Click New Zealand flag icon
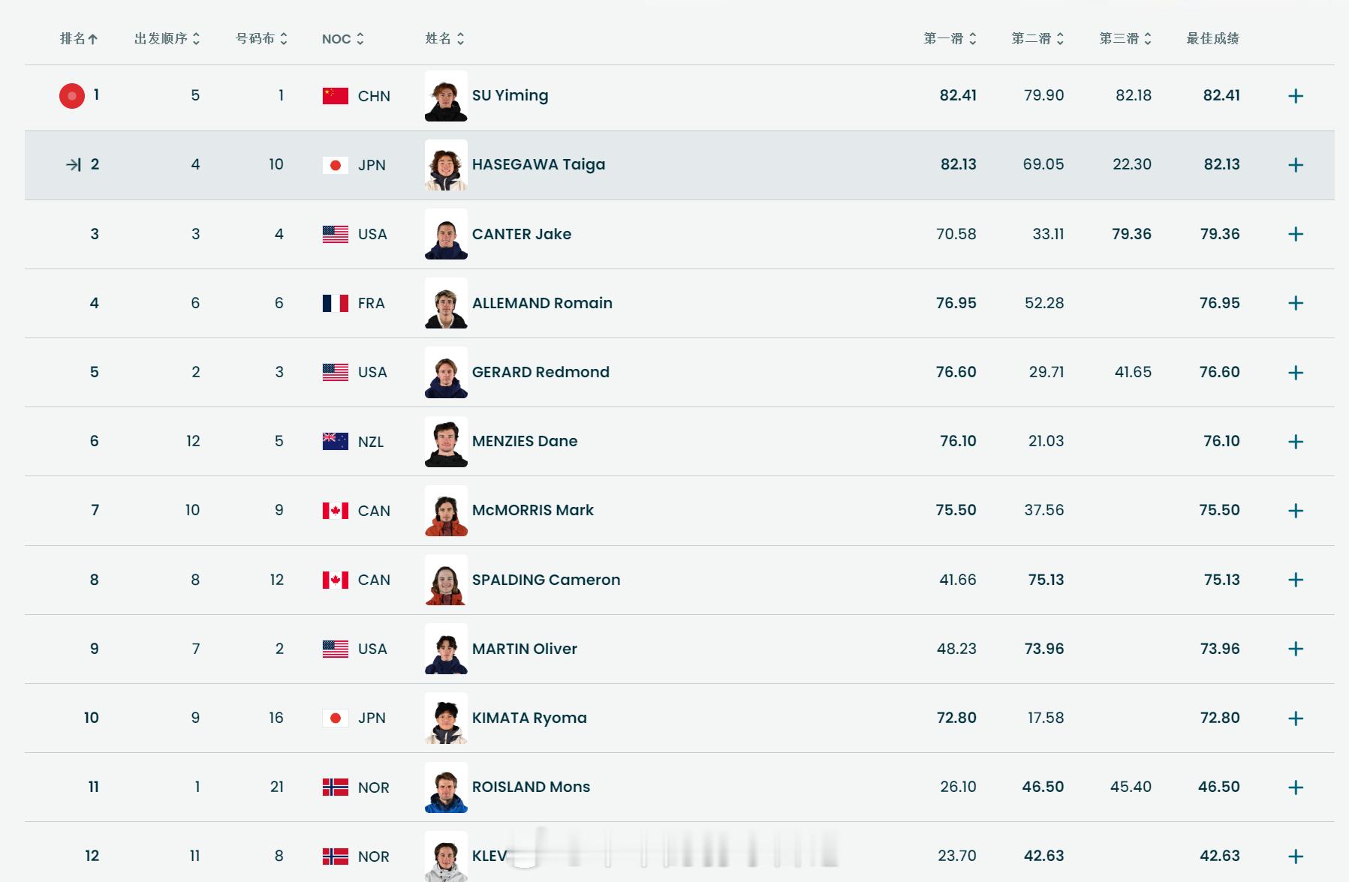Screen dimensions: 1349x882 click(x=335, y=442)
